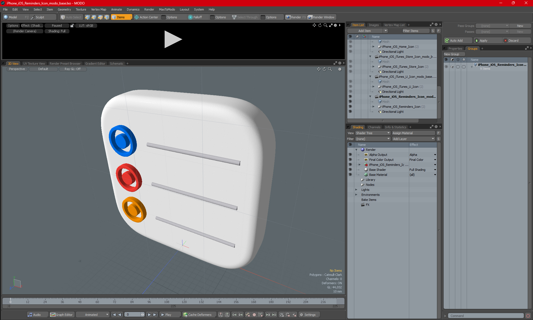Viewport: 533px width, 320px height.
Task: Click the Render F9 button
Action: pyautogui.click(x=296, y=17)
